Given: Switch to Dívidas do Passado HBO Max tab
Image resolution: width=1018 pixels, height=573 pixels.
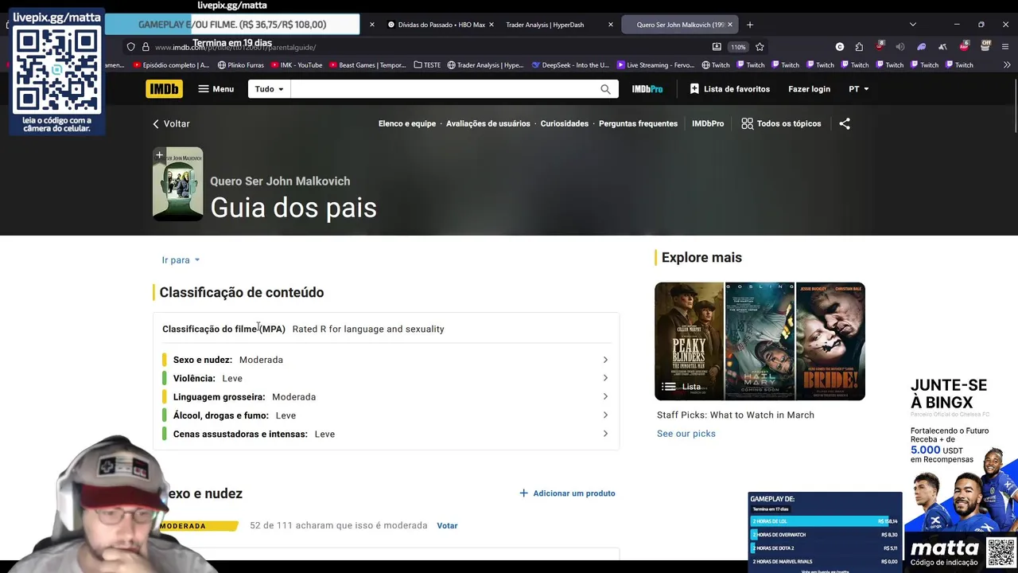Looking at the screenshot, I should 436,25.
